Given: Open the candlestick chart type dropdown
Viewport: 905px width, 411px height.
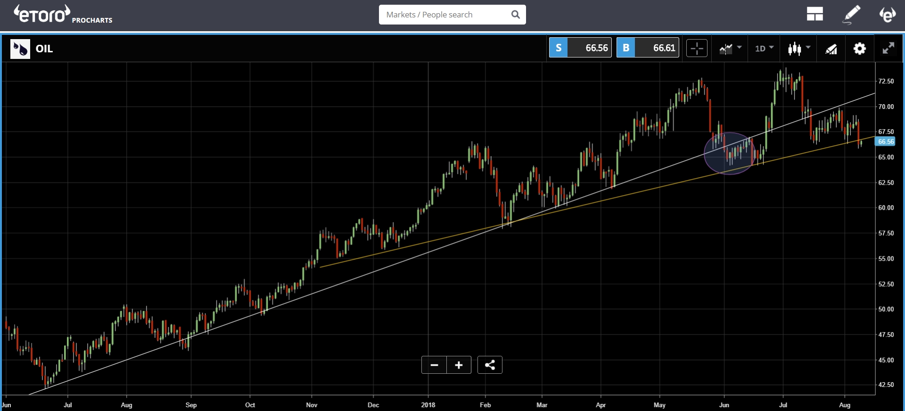Looking at the screenshot, I should [x=799, y=48].
